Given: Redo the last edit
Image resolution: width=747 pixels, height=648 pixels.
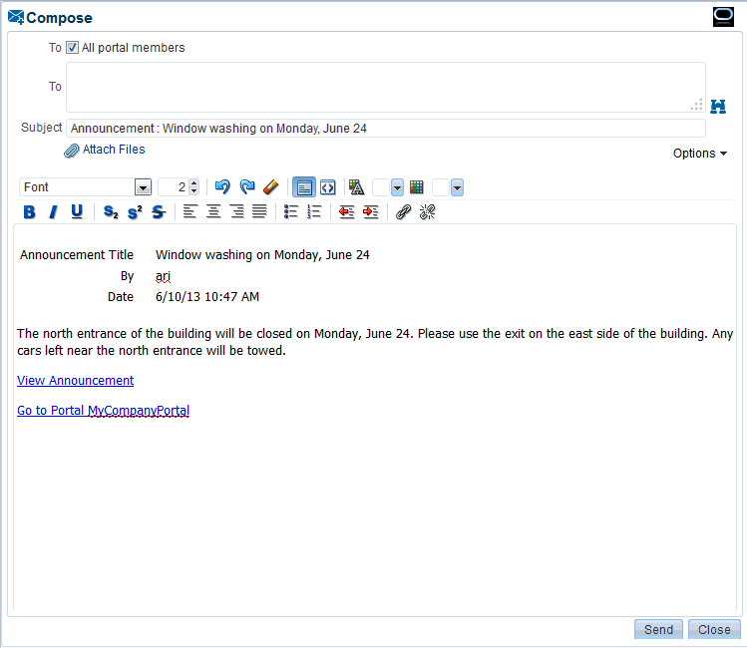Looking at the screenshot, I should 247,187.
